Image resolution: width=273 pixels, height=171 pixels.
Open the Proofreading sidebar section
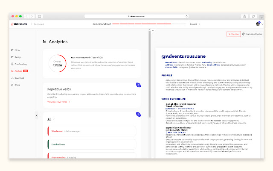click(19, 64)
